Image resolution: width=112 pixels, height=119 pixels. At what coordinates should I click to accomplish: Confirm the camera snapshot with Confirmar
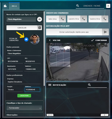(x=99, y=40)
